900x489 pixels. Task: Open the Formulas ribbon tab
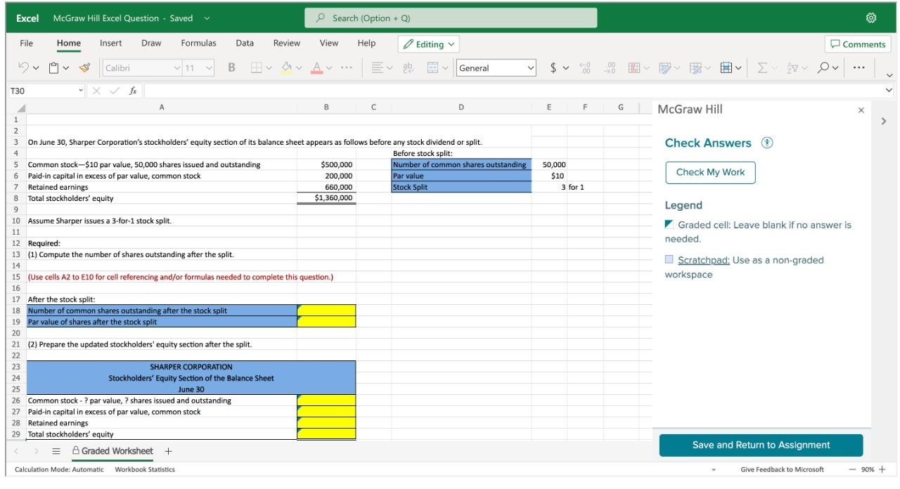coord(198,44)
